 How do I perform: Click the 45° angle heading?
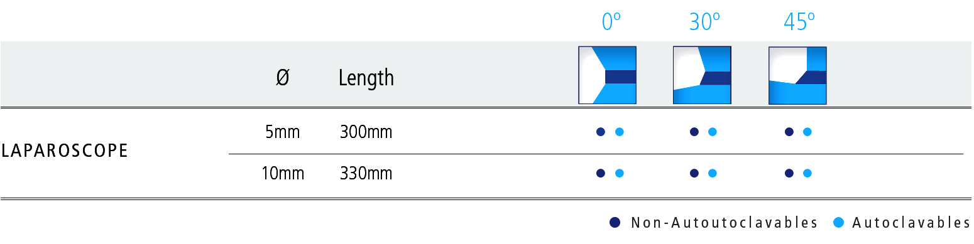tap(799, 23)
